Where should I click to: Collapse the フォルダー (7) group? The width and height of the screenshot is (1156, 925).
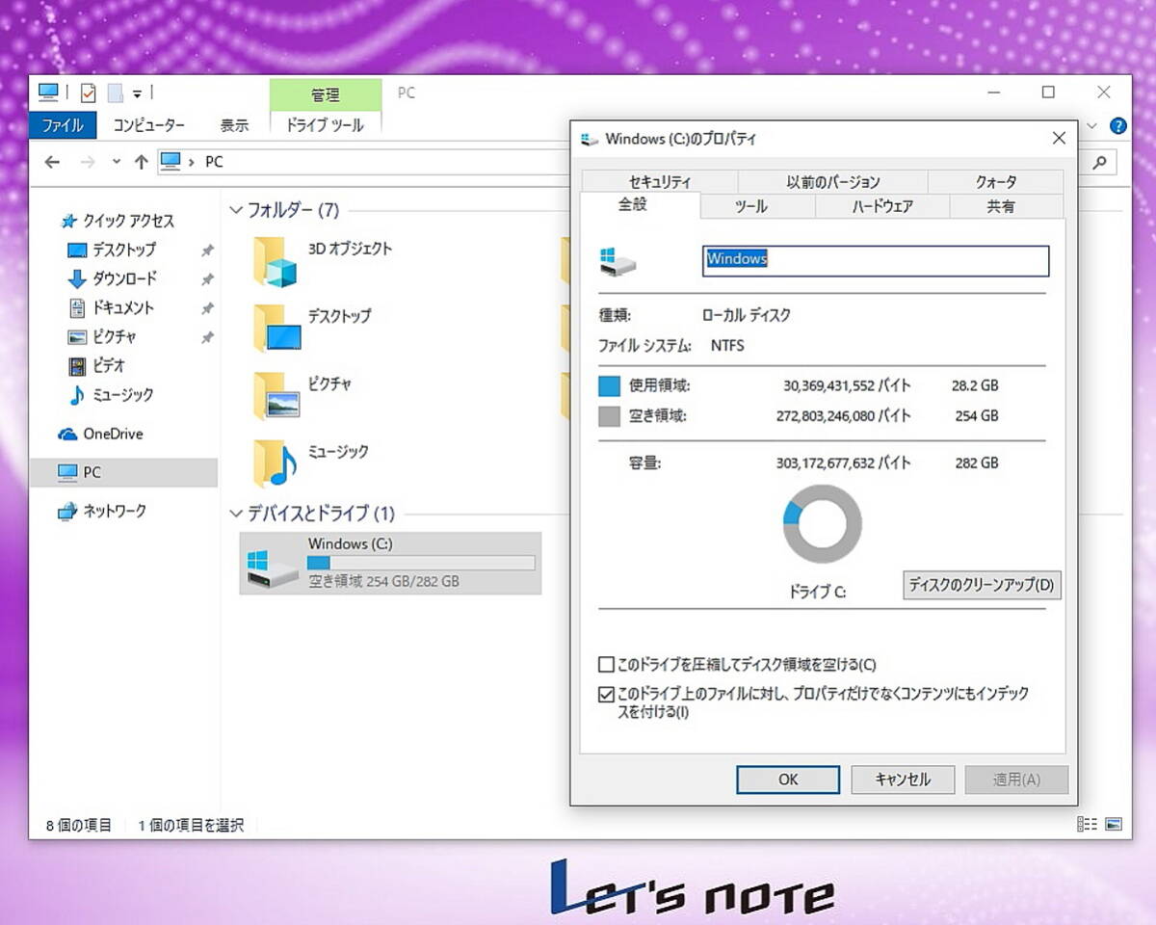coord(235,210)
